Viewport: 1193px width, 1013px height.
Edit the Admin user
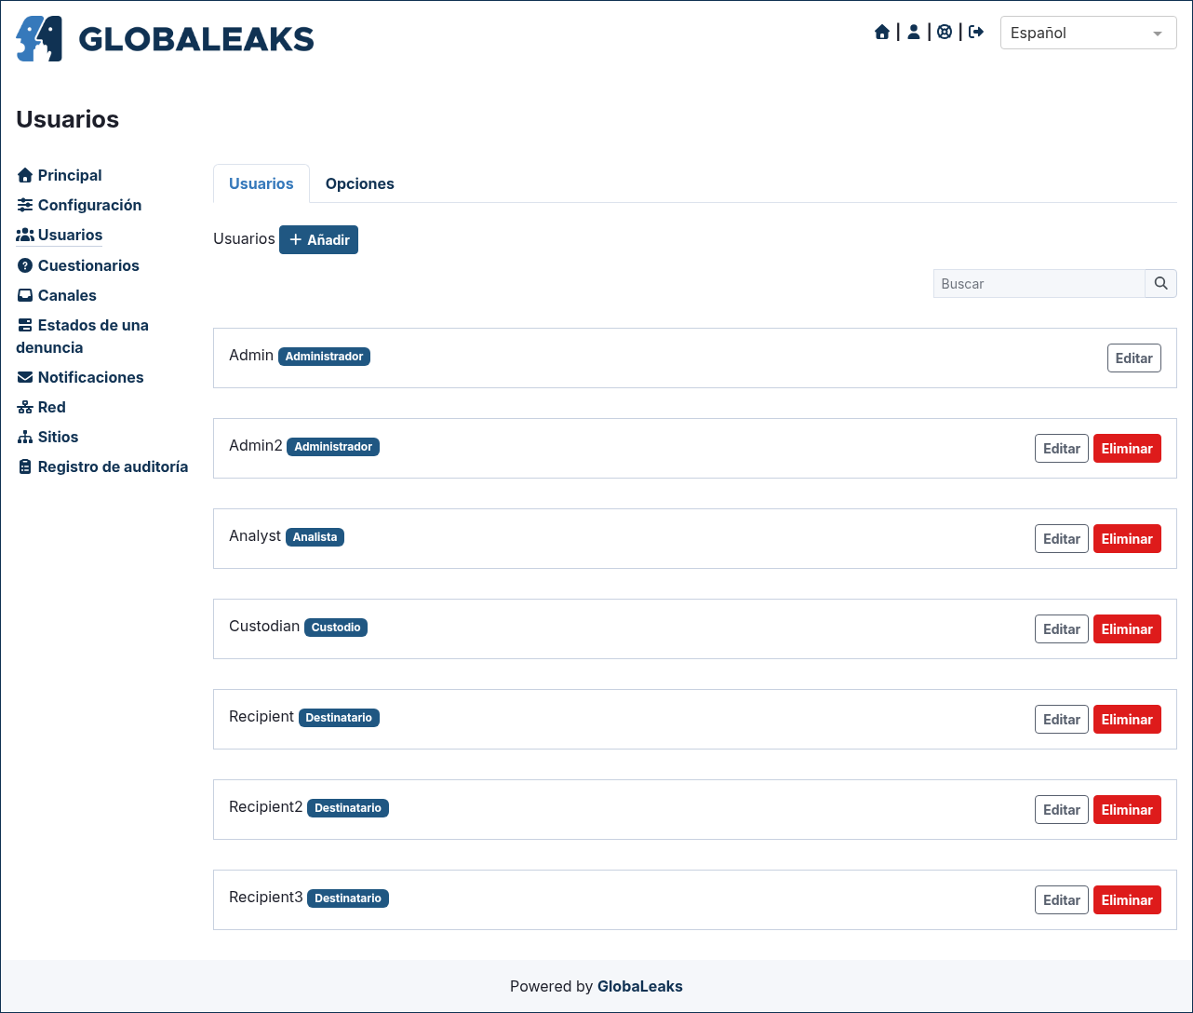(1133, 358)
